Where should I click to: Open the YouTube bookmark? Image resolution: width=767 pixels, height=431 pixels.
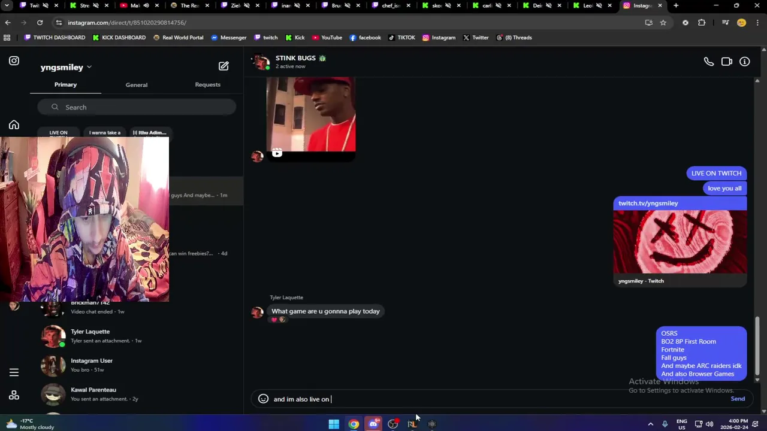click(327, 37)
